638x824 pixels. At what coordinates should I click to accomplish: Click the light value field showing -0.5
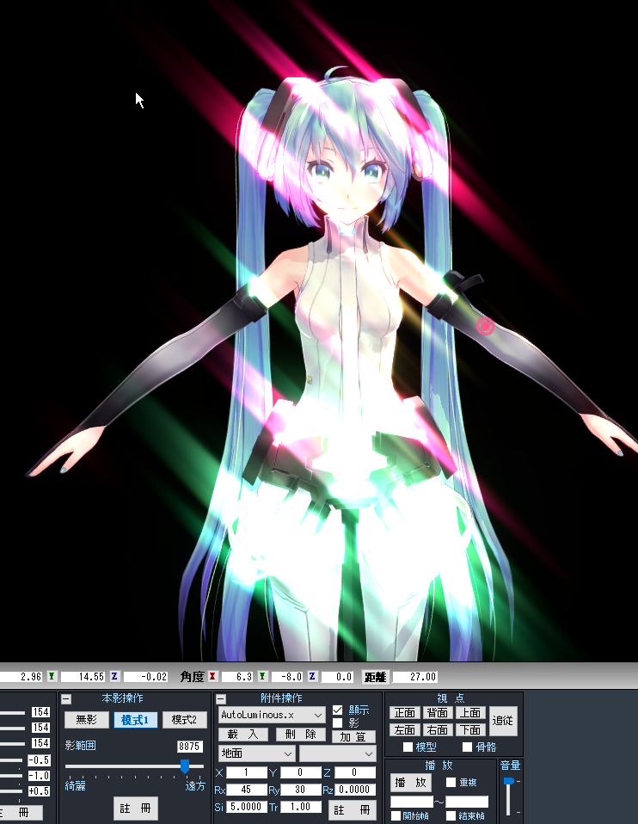coord(39,759)
